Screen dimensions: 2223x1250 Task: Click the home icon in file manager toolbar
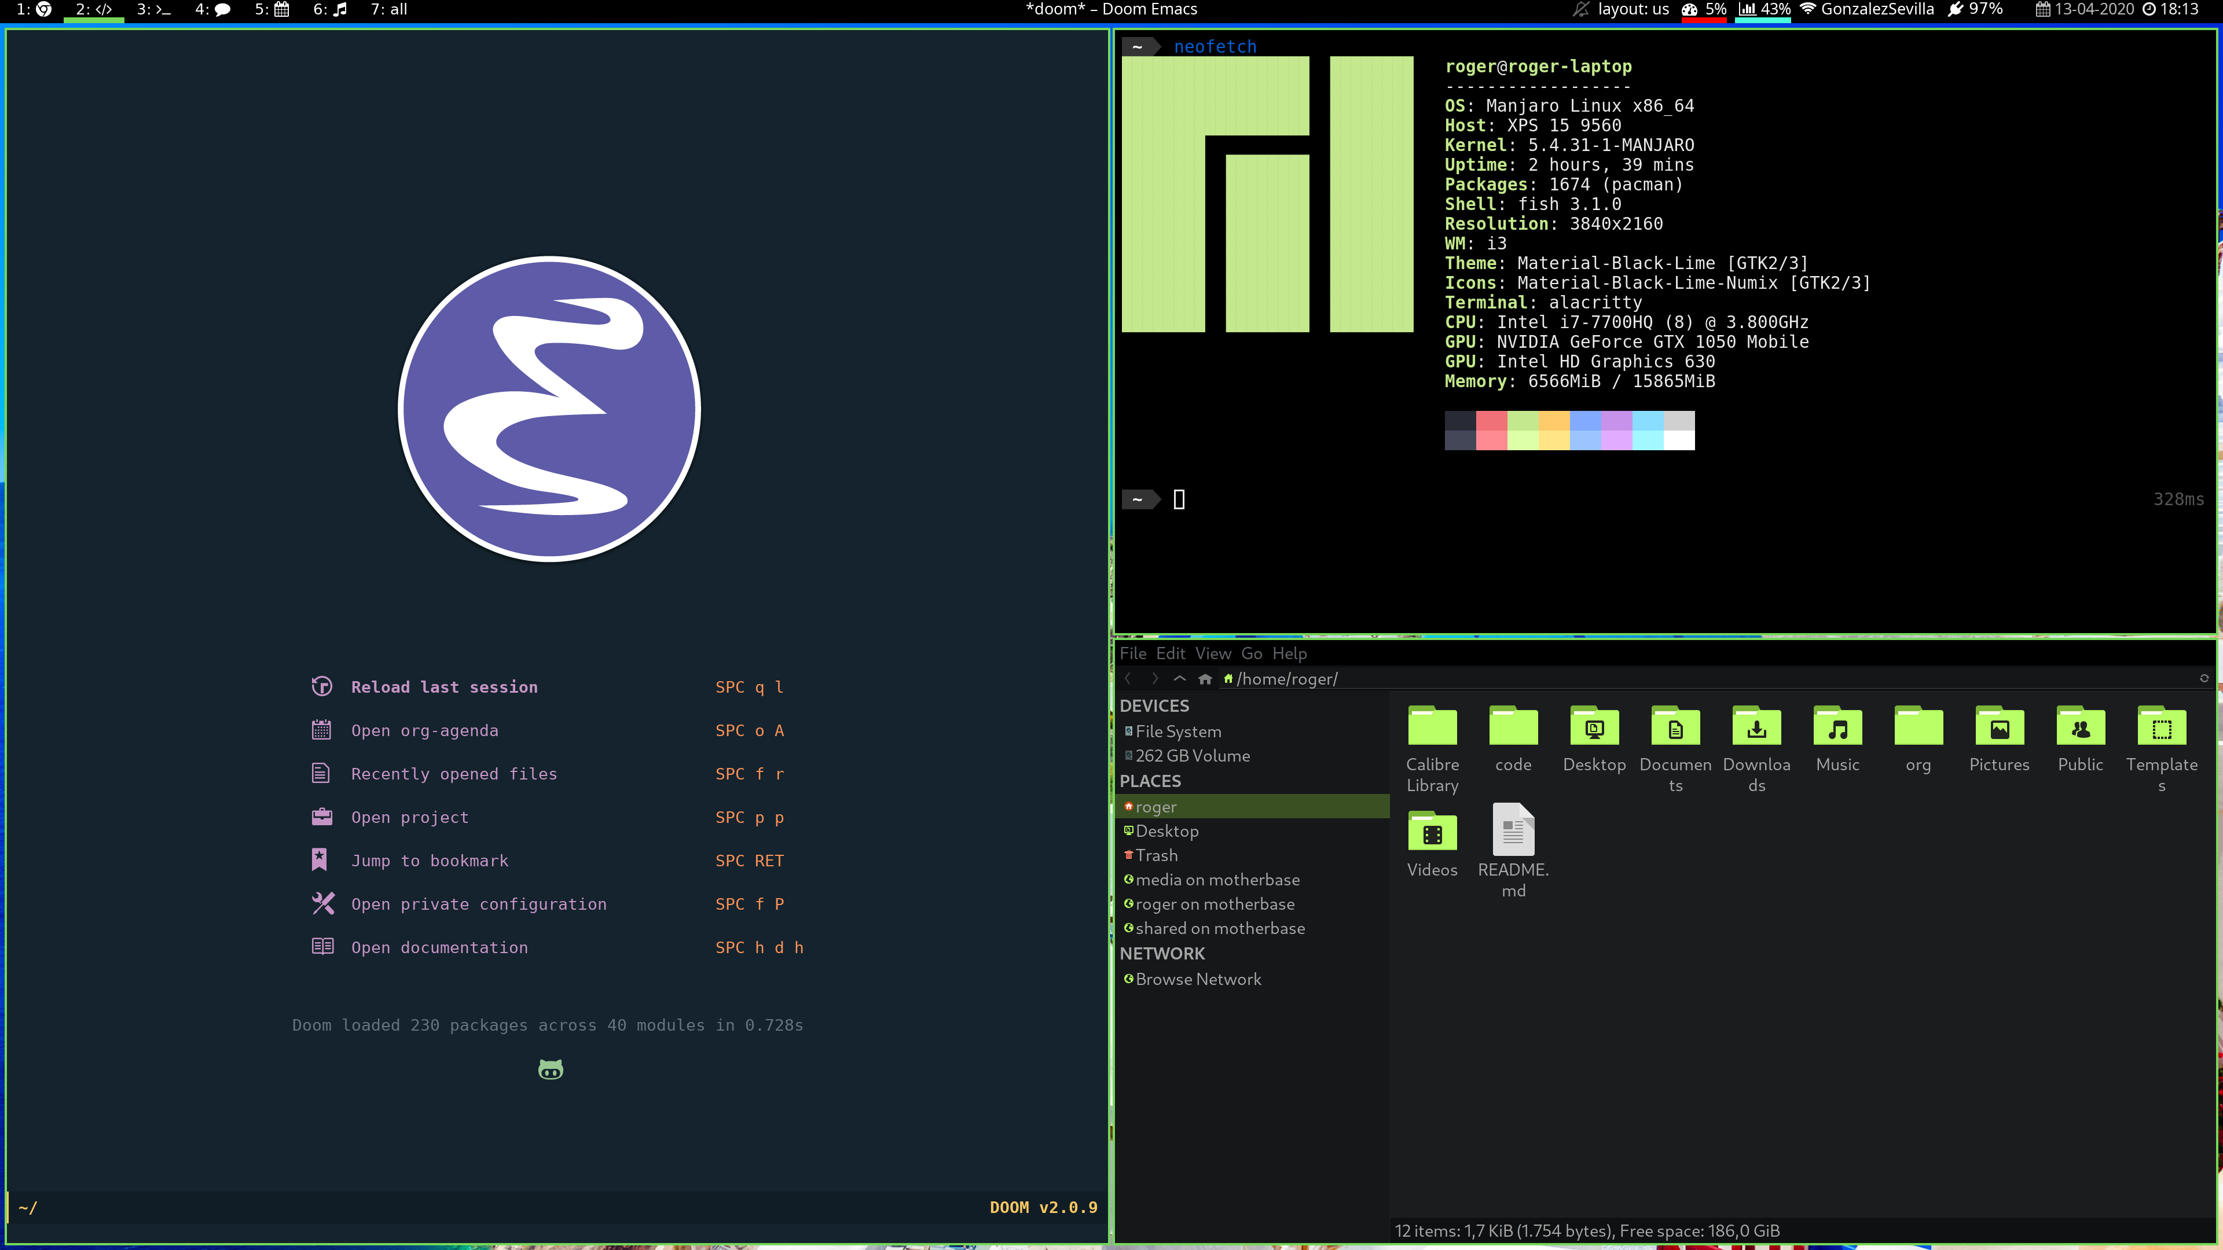coord(1205,679)
